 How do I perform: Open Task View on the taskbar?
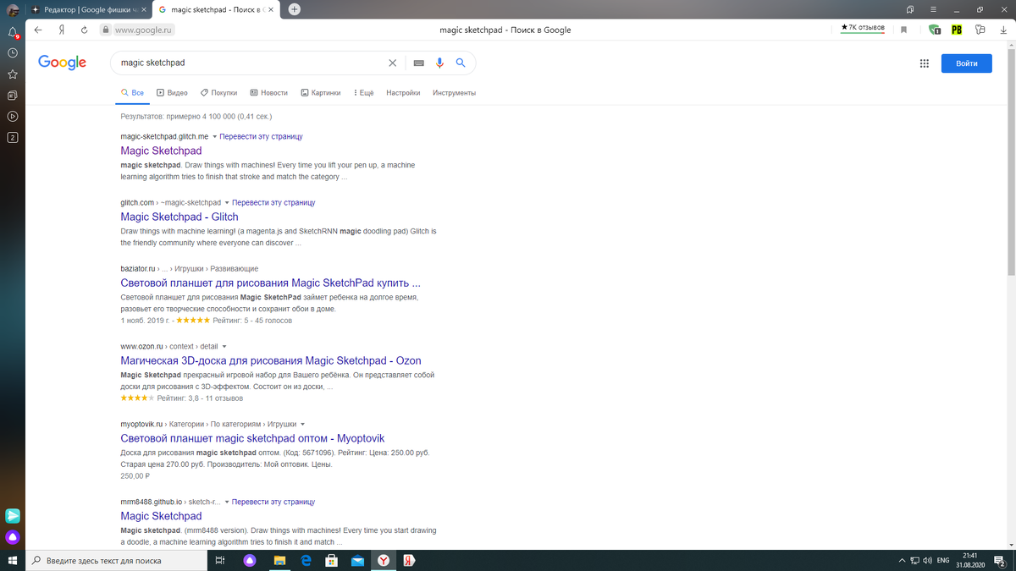click(x=219, y=560)
